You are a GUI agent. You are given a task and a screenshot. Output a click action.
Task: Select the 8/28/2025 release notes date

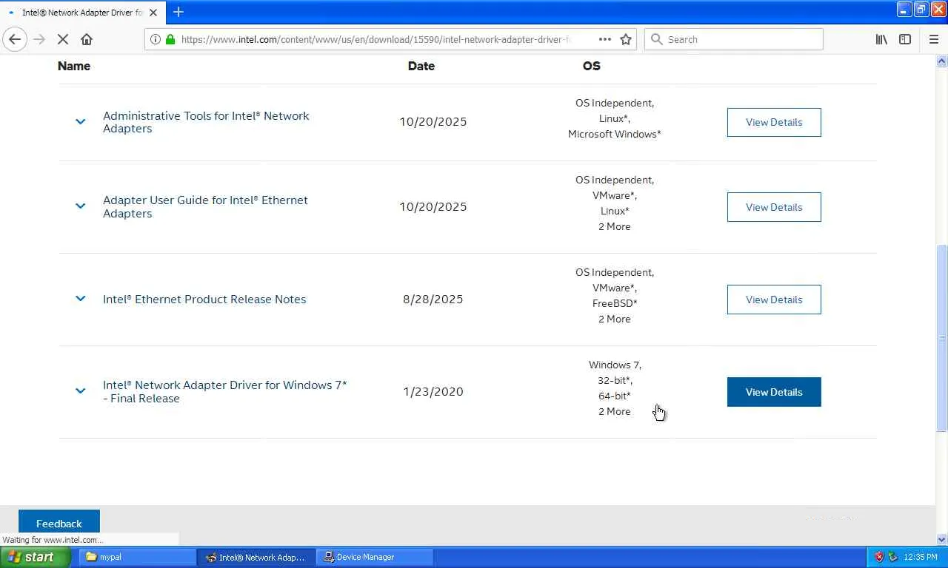[x=433, y=300]
